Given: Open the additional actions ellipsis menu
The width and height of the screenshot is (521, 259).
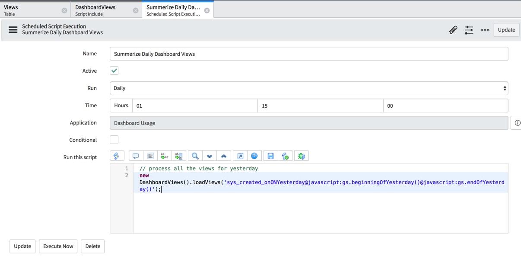Looking at the screenshot, I should (485, 30).
